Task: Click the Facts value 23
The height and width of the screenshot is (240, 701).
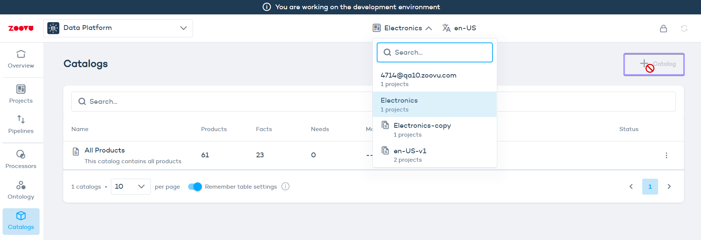Action: 260,155
